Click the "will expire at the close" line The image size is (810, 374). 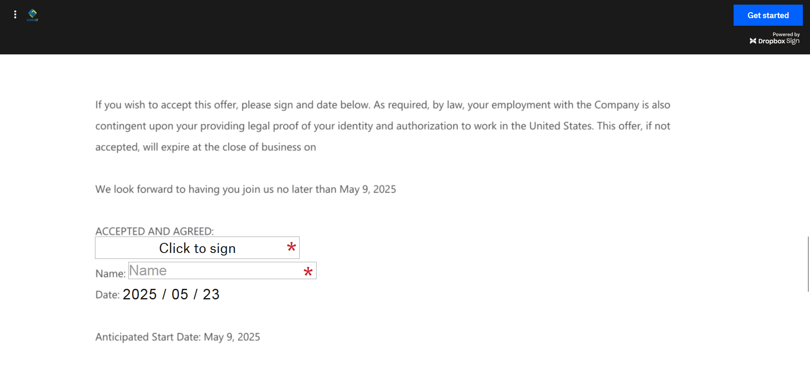coord(206,147)
